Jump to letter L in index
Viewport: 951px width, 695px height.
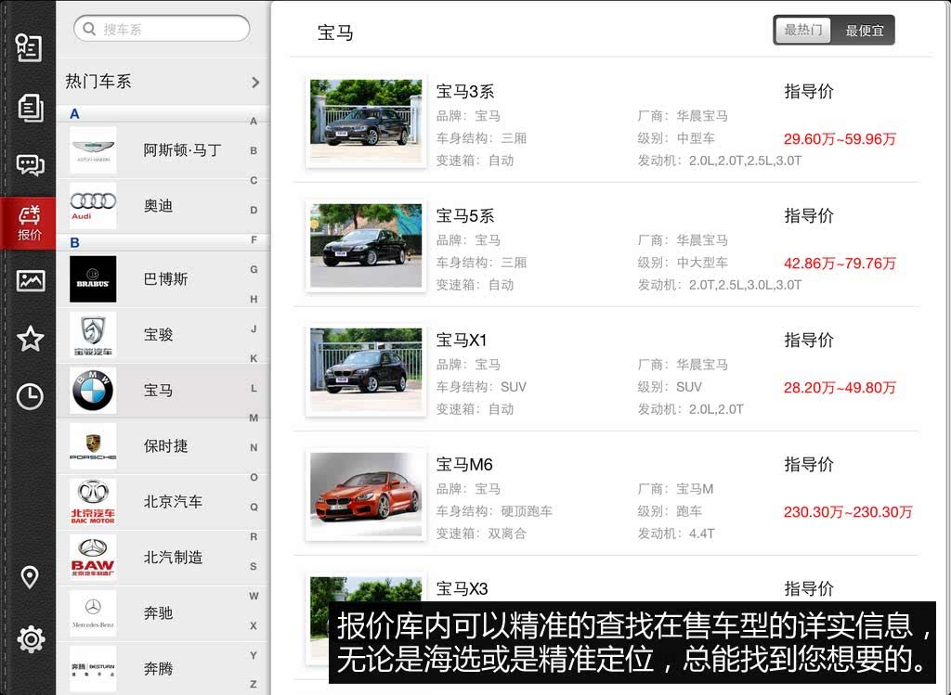[x=254, y=389]
